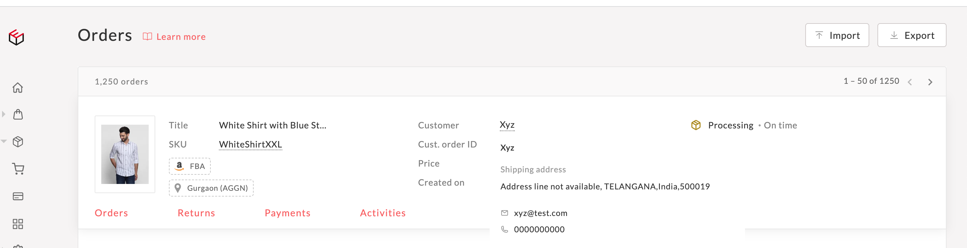This screenshot has height=248, width=967.
Task: Open the shopping cart sidebar icon
Action: (18, 169)
